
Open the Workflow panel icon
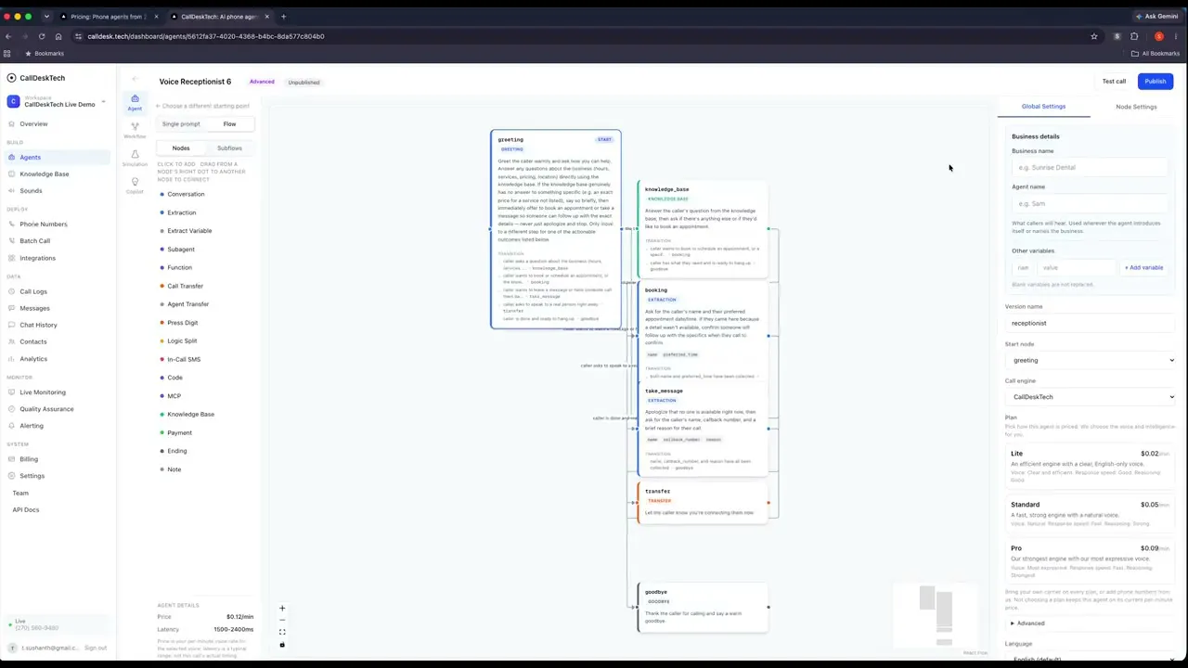coord(135,130)
